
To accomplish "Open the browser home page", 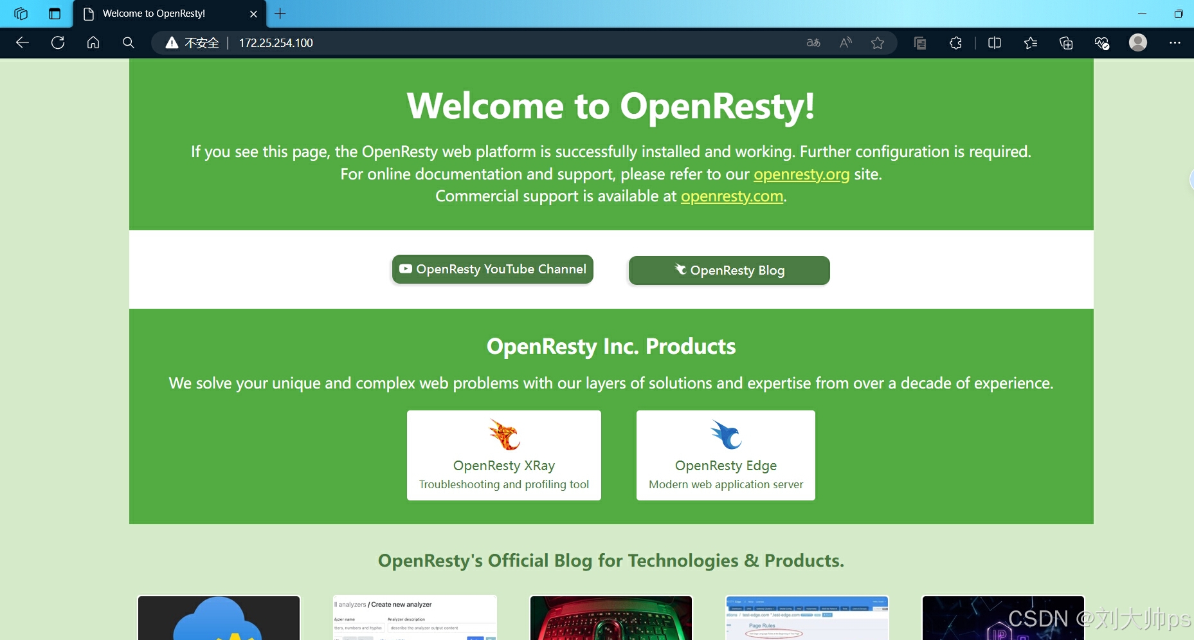I will point(93,43).
